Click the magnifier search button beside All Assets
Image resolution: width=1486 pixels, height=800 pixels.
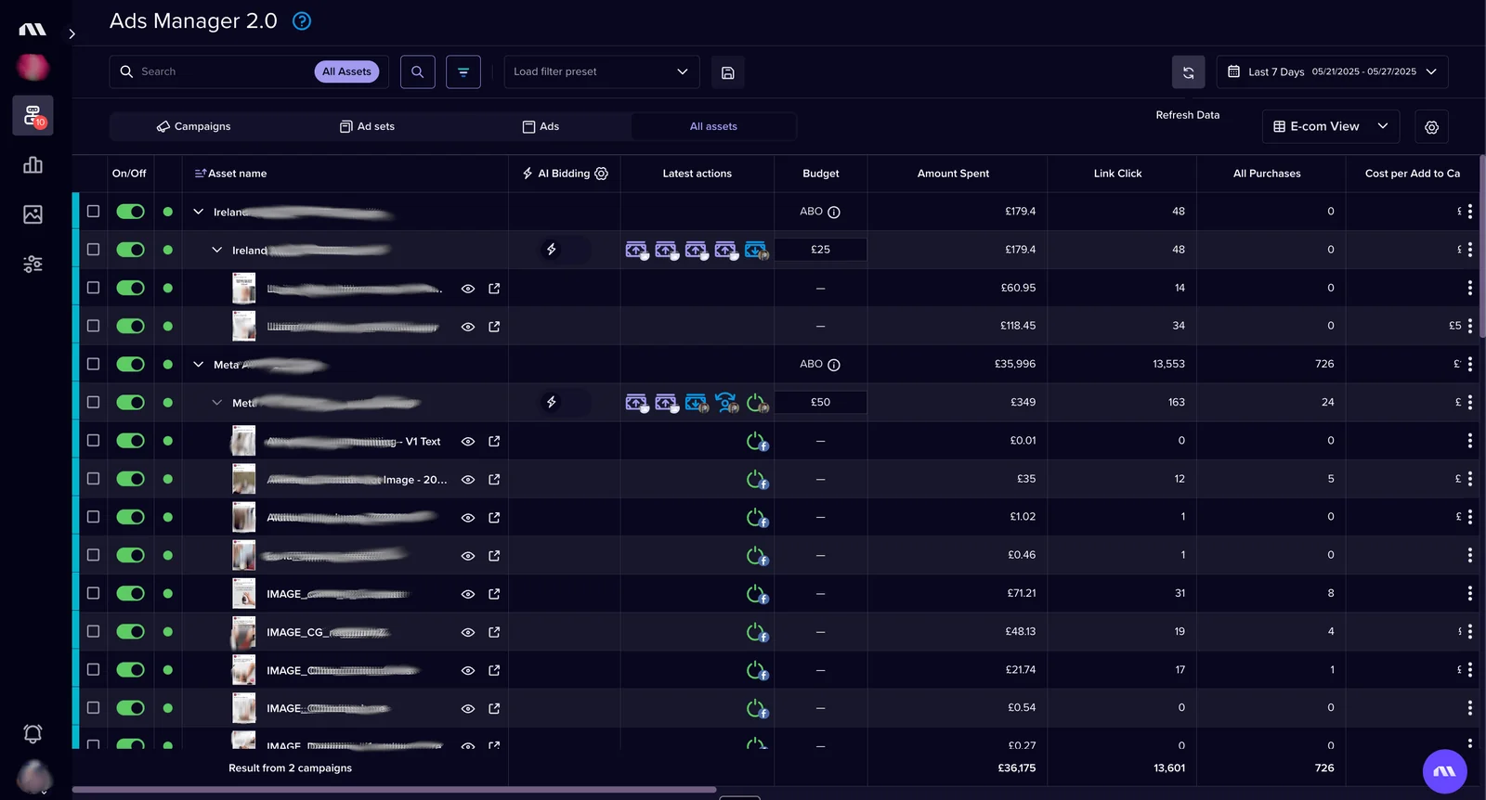pos(418,71)
